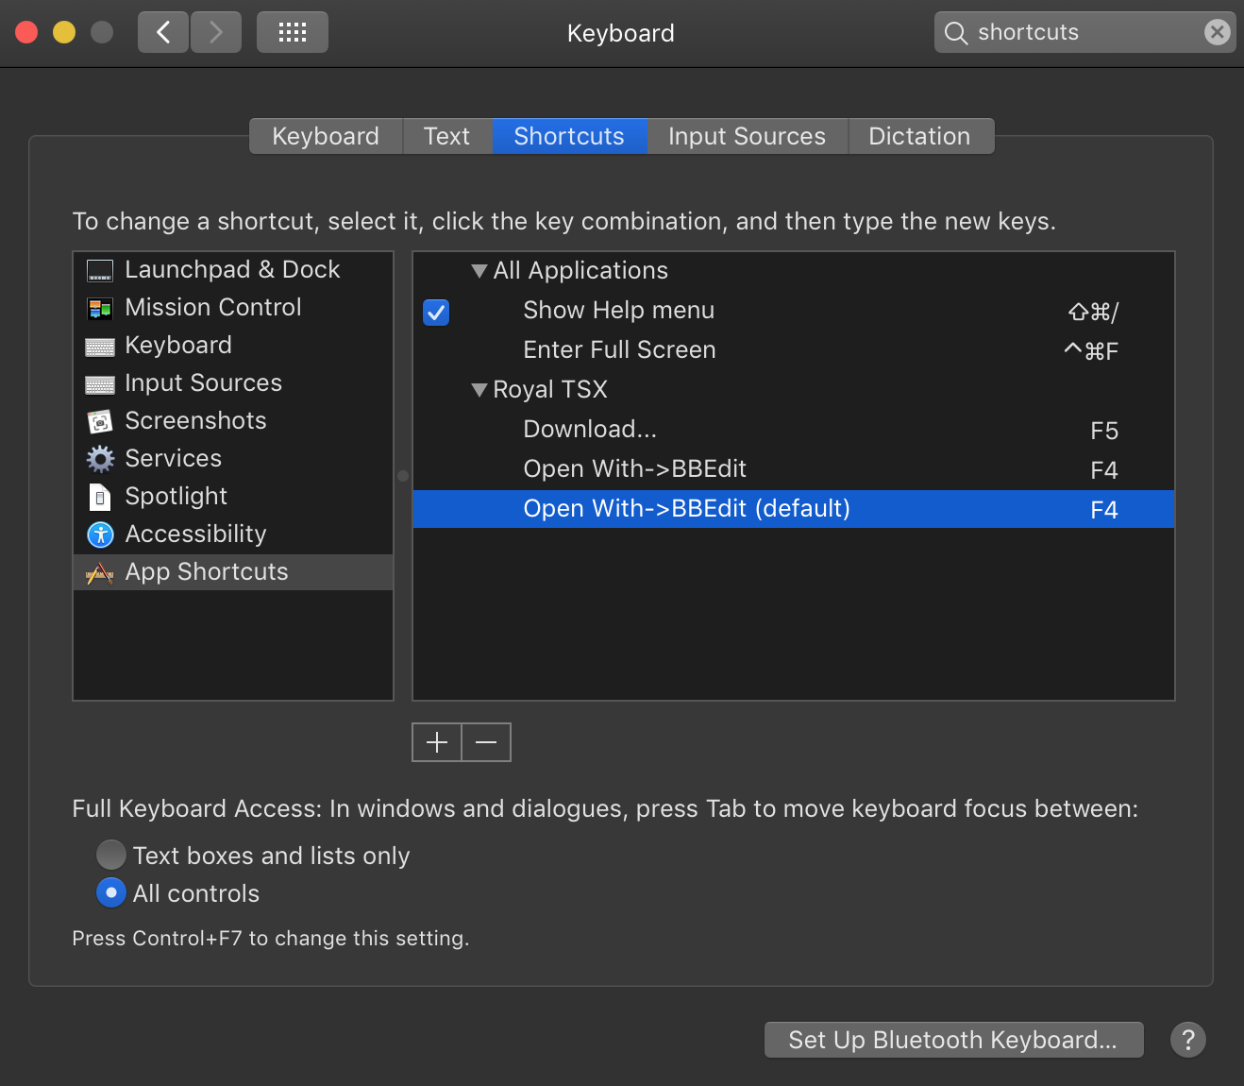The image size is (1244, 1086).
Task: Select the Services gear icon
Action: (99, 459)
